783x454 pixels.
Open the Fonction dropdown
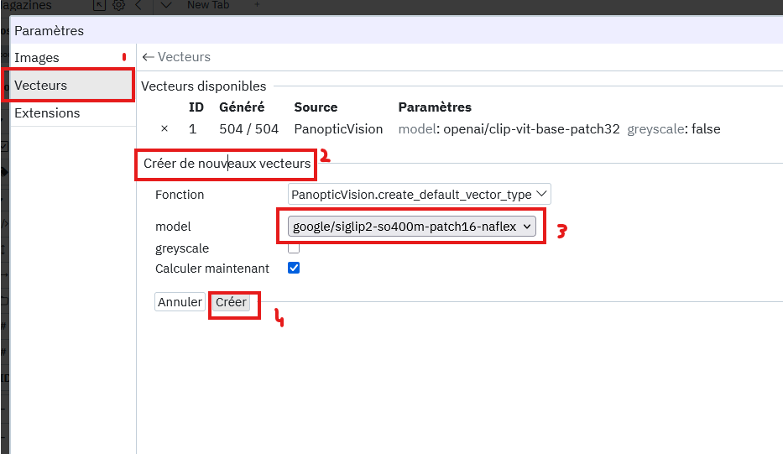click(419, 195)
